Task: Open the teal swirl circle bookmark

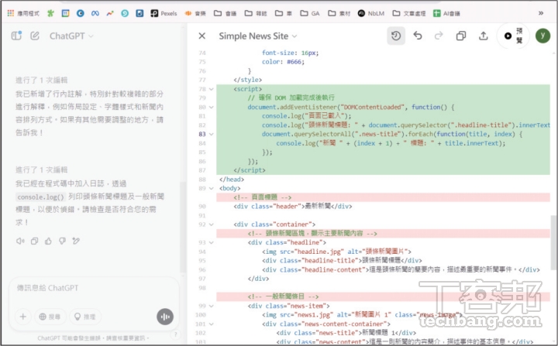Action: point(125,13)
